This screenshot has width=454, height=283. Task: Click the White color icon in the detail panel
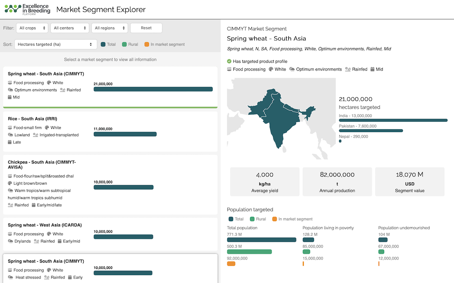[x=271, y=69]
